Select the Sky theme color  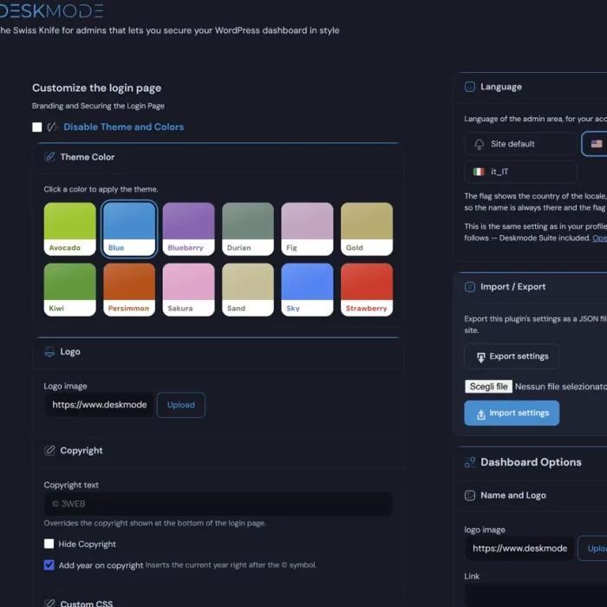coord(307,290)
